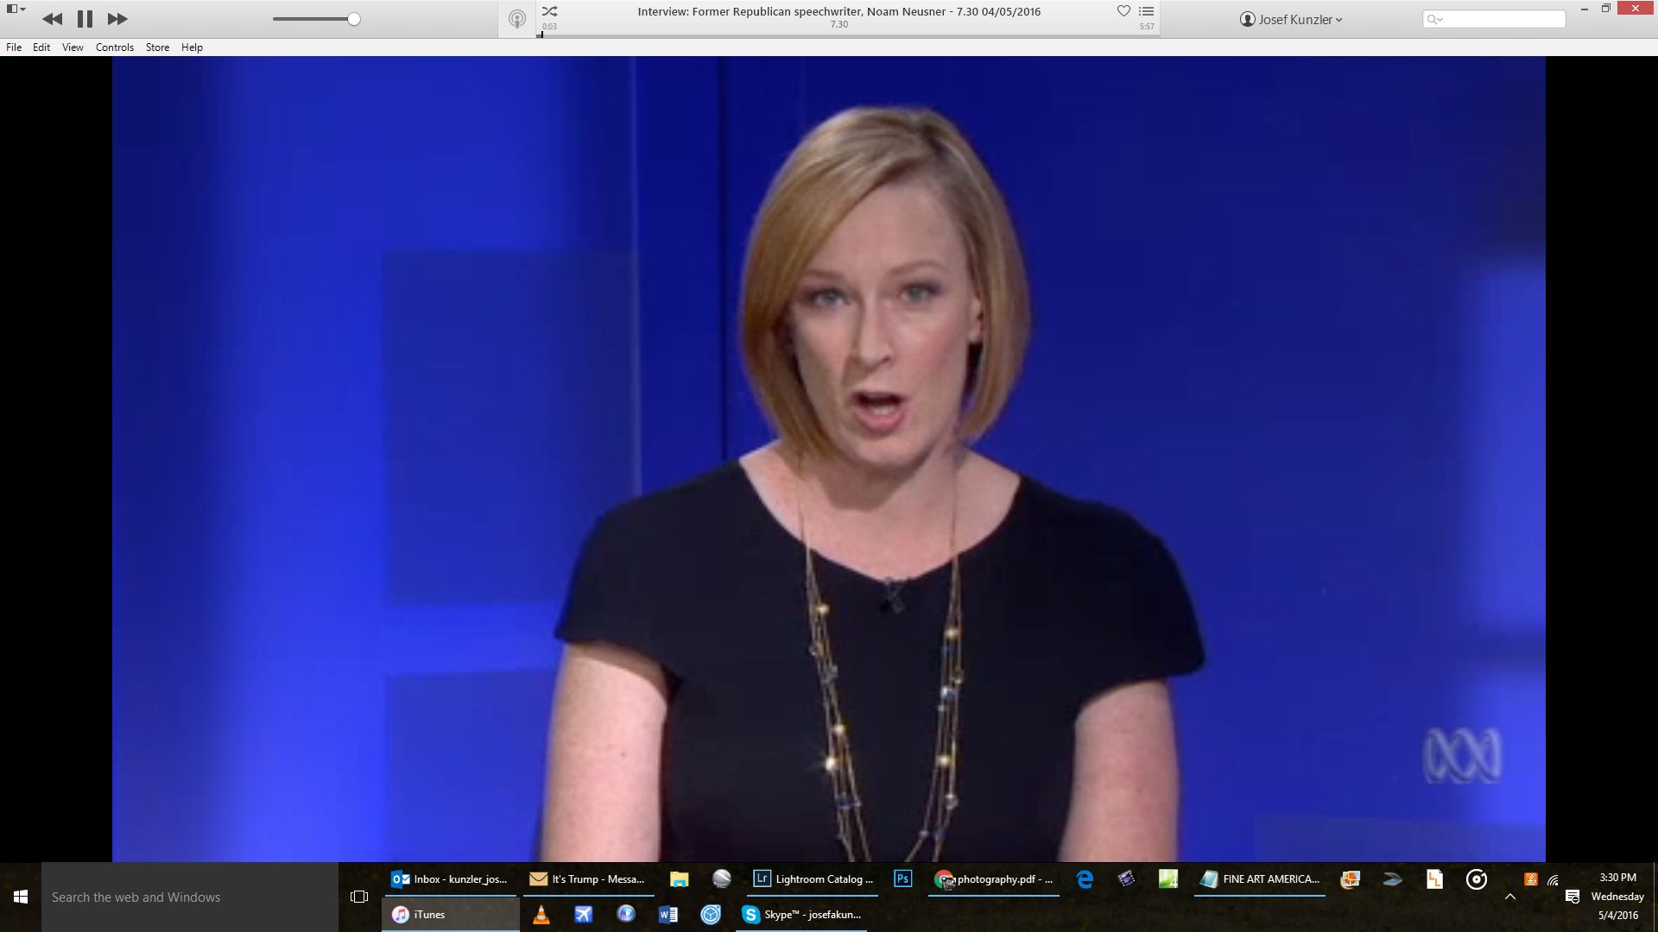
Task: Open the Controls menu
Action: (x=114, y=47)
